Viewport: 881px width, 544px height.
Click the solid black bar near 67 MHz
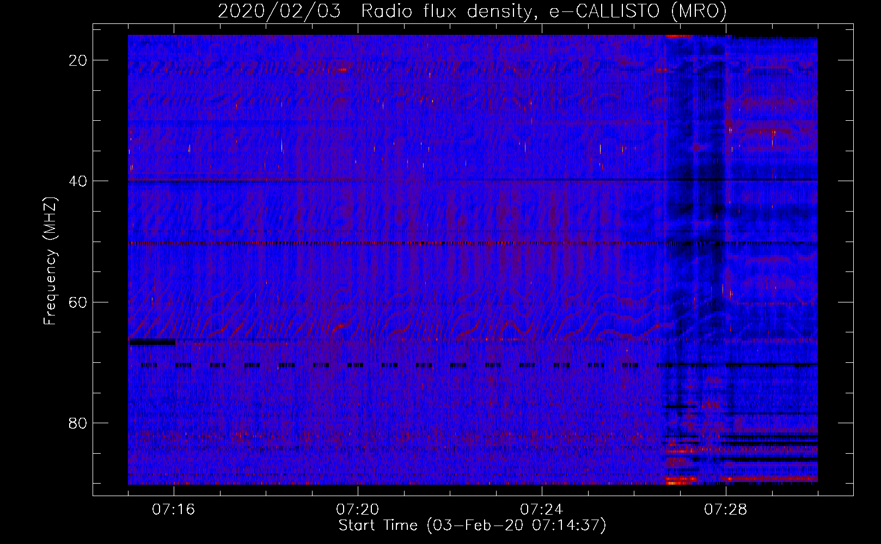151,342
